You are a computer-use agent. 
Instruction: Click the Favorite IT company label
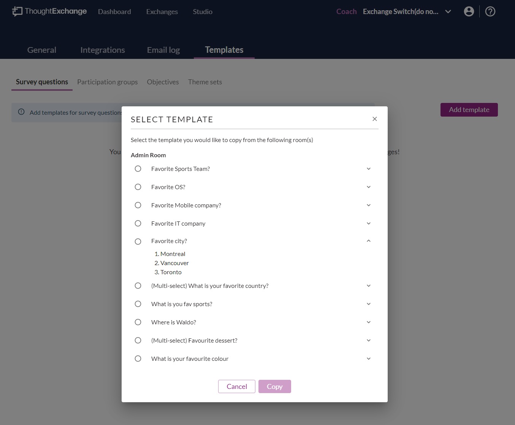(x=178, y=224)
